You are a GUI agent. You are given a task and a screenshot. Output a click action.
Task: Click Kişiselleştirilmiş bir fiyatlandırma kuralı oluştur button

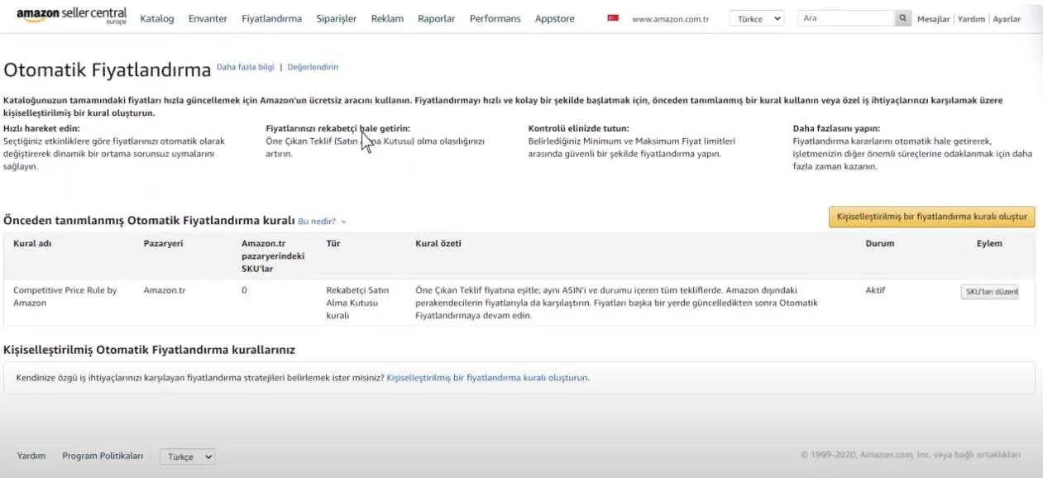click(x=931, y=217)
